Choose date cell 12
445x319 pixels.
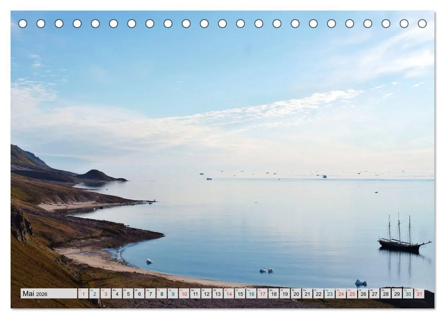[x=207, y=294]
